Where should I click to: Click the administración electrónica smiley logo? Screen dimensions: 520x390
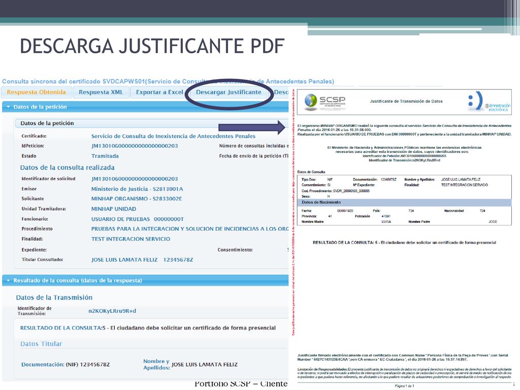tap(489, 102)
